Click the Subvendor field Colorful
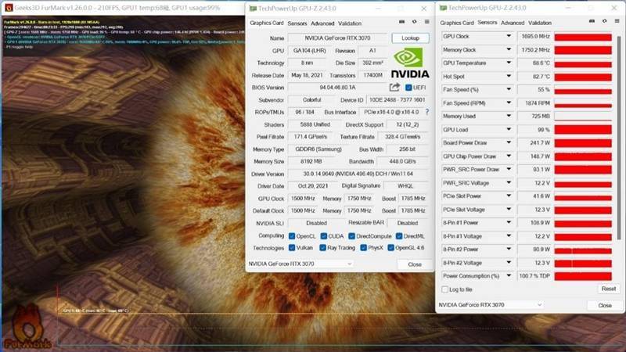The width and height of the screenshot is (626, 352). (311, 100)
